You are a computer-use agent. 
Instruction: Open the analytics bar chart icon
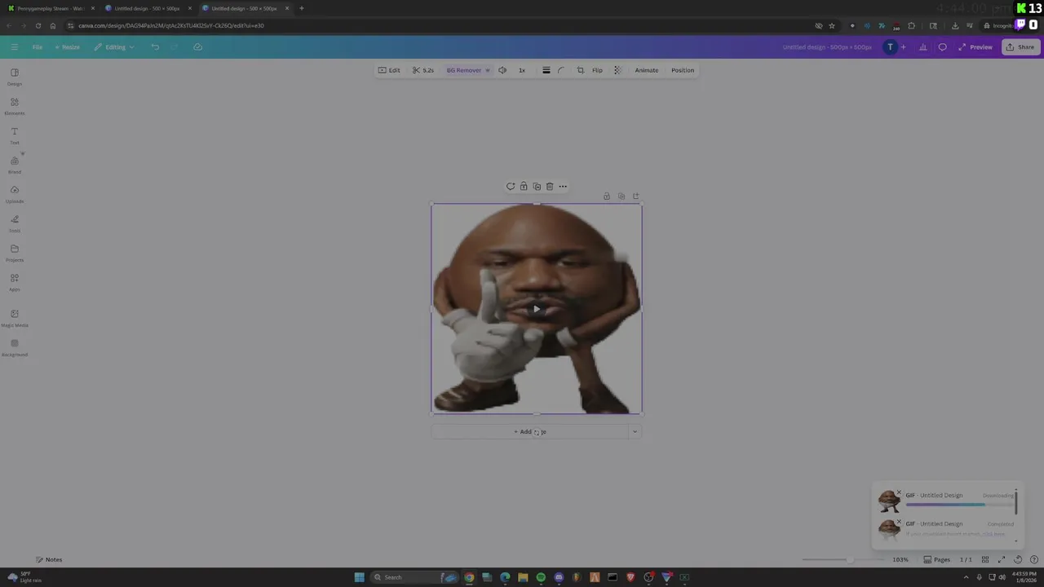[x=923, y=47]
